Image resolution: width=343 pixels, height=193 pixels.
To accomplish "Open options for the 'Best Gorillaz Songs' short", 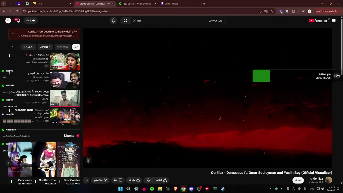I will (59, 182).
